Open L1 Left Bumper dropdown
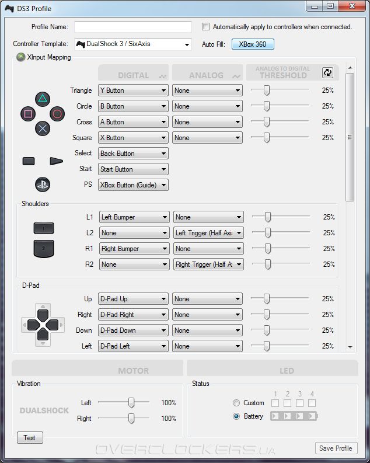 135,217
